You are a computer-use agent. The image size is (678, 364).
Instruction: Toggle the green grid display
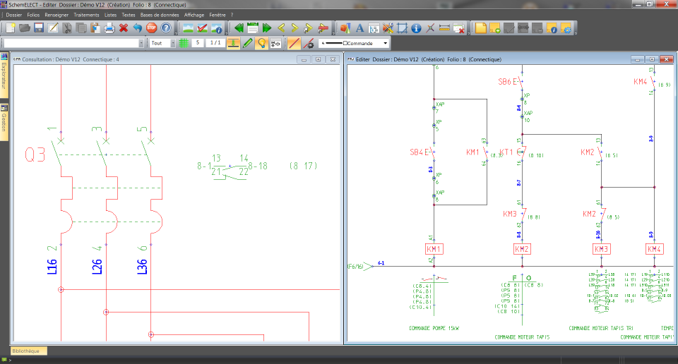[184, 43]
